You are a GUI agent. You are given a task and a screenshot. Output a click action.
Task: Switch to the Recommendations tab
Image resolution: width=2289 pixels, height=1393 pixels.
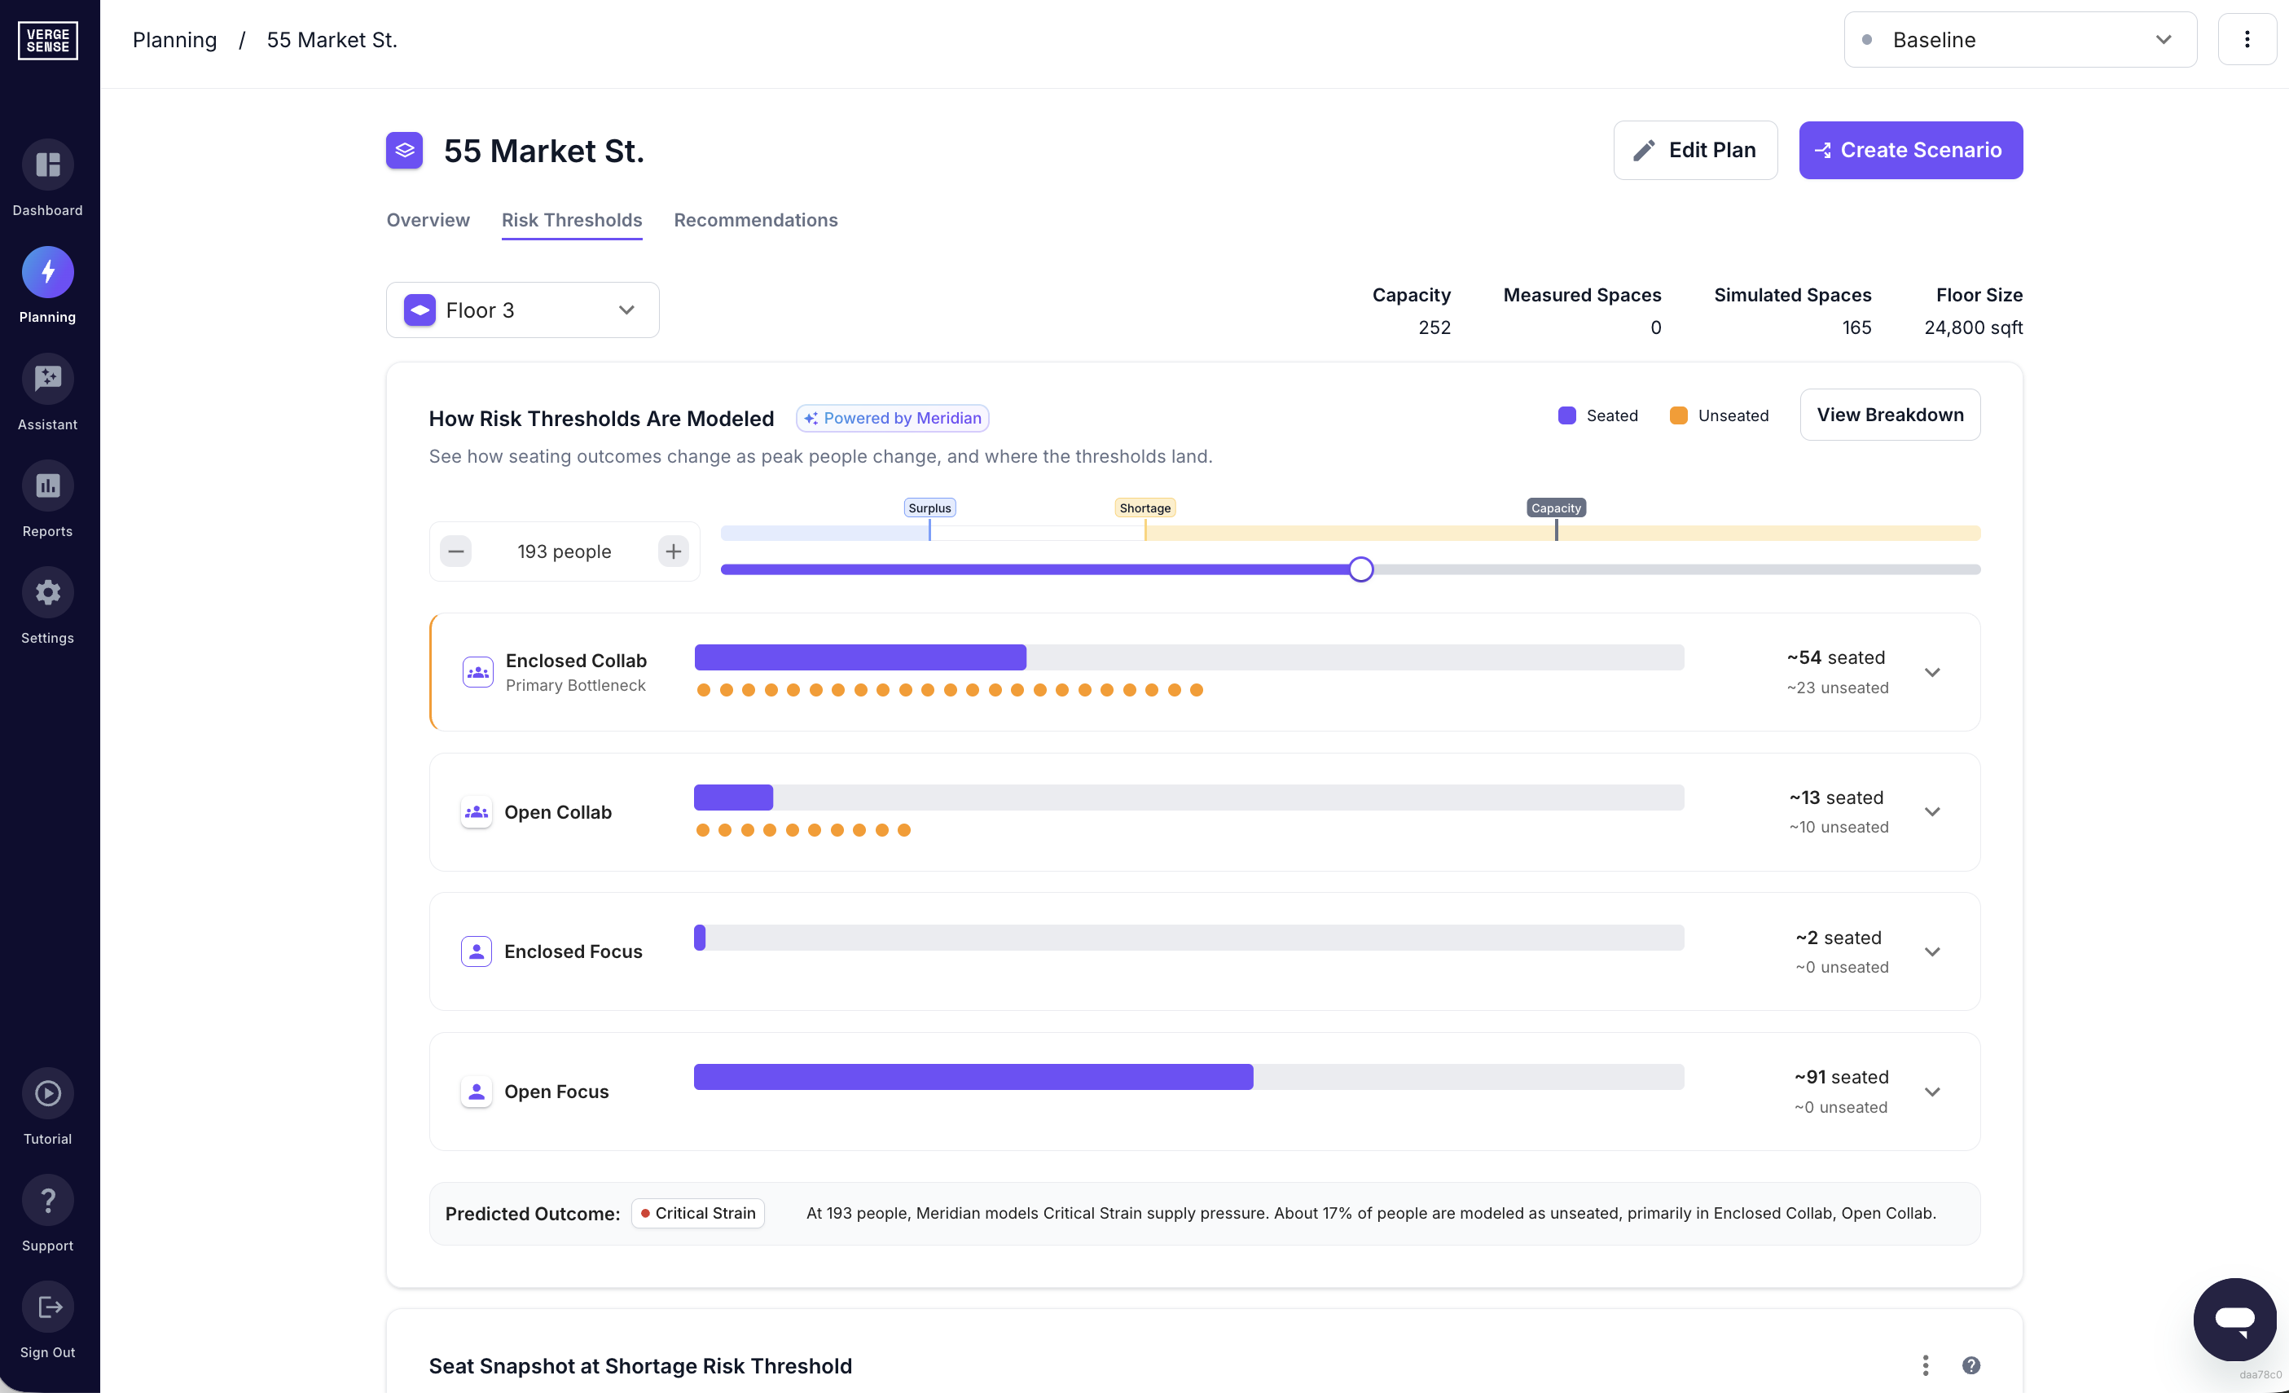755,220
